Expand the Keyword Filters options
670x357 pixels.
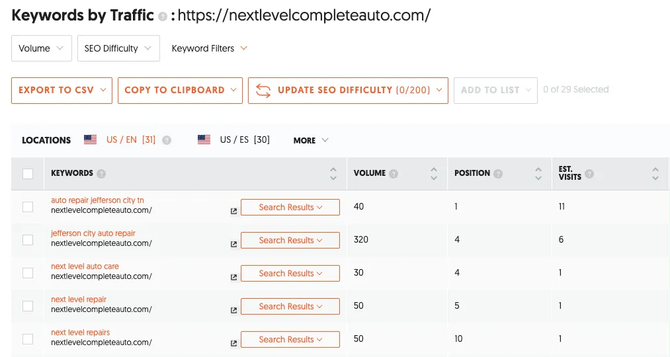(209, 48)
